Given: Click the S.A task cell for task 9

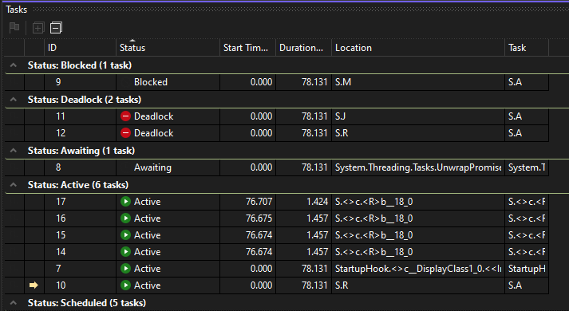Looking at the screenshot, I should coord(527,82).
